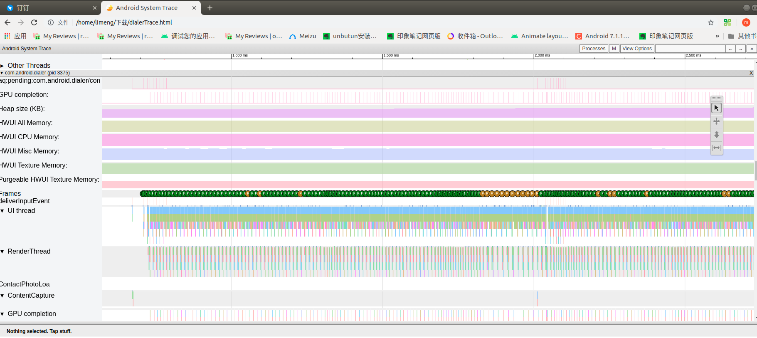Open the Processes filter button
757x338 pixels.
point(594,49)
